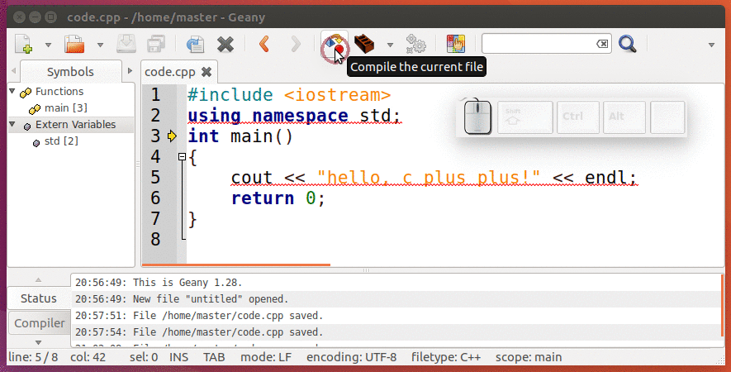Compile the current file icon
731x372 pixels.
coord(335,45)
